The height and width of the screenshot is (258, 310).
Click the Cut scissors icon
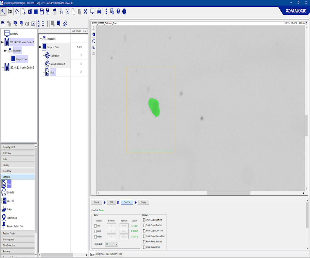click(x=67, y=11)
